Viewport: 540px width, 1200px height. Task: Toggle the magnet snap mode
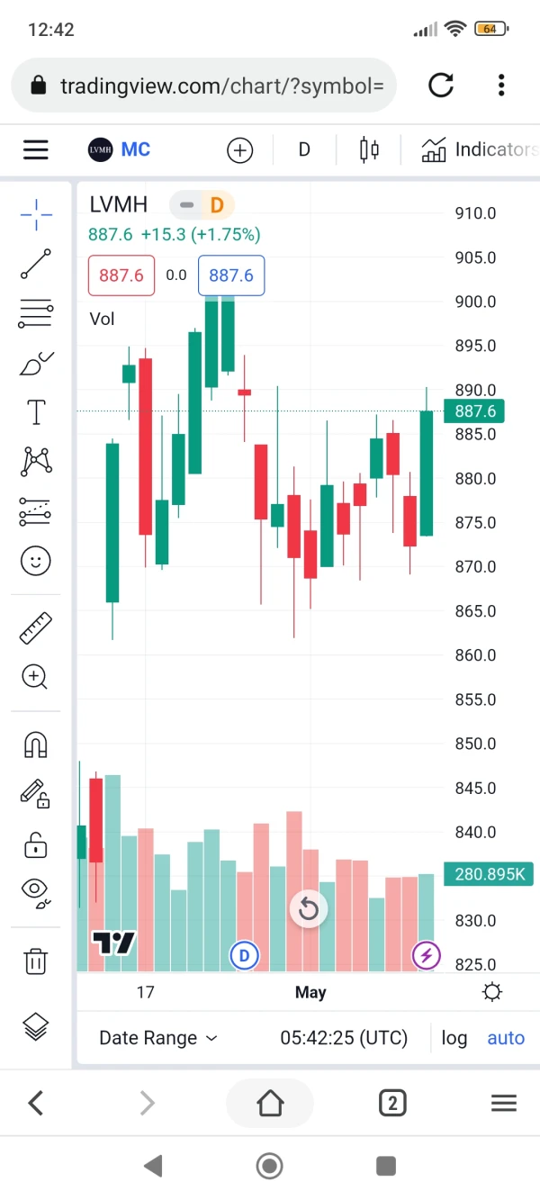pos(36,744)
